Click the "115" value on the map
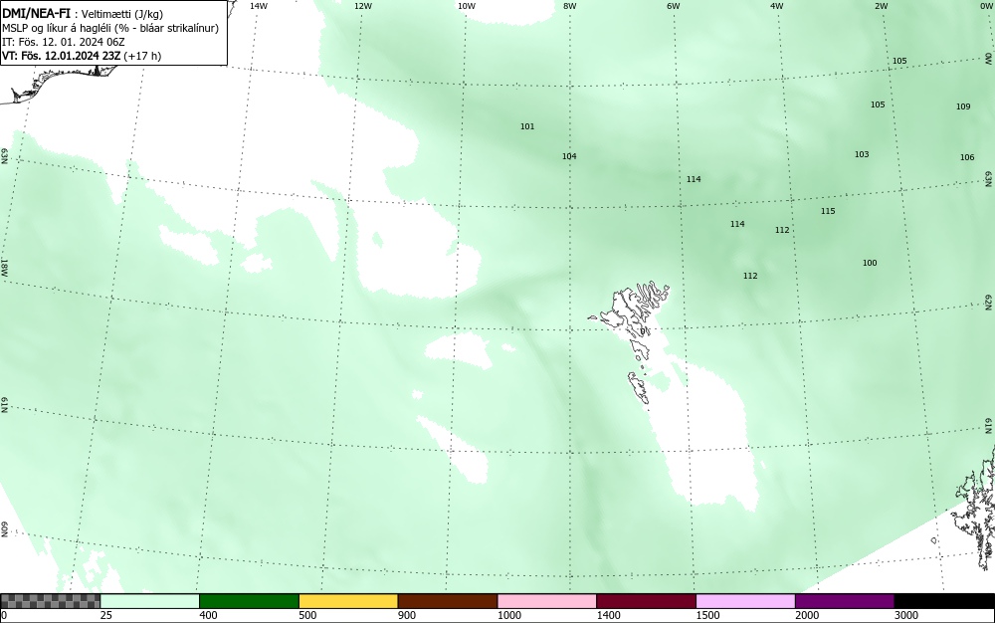Viewport: 995px width, 623px height. [x=828, y=211]
